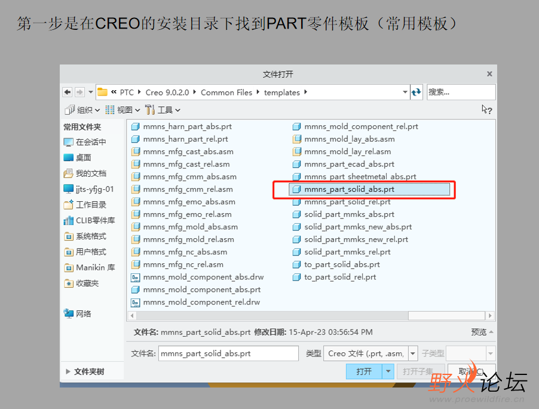
Task: Open the 组织 menu
Action: pyautogui.click(x=82, y=110)
